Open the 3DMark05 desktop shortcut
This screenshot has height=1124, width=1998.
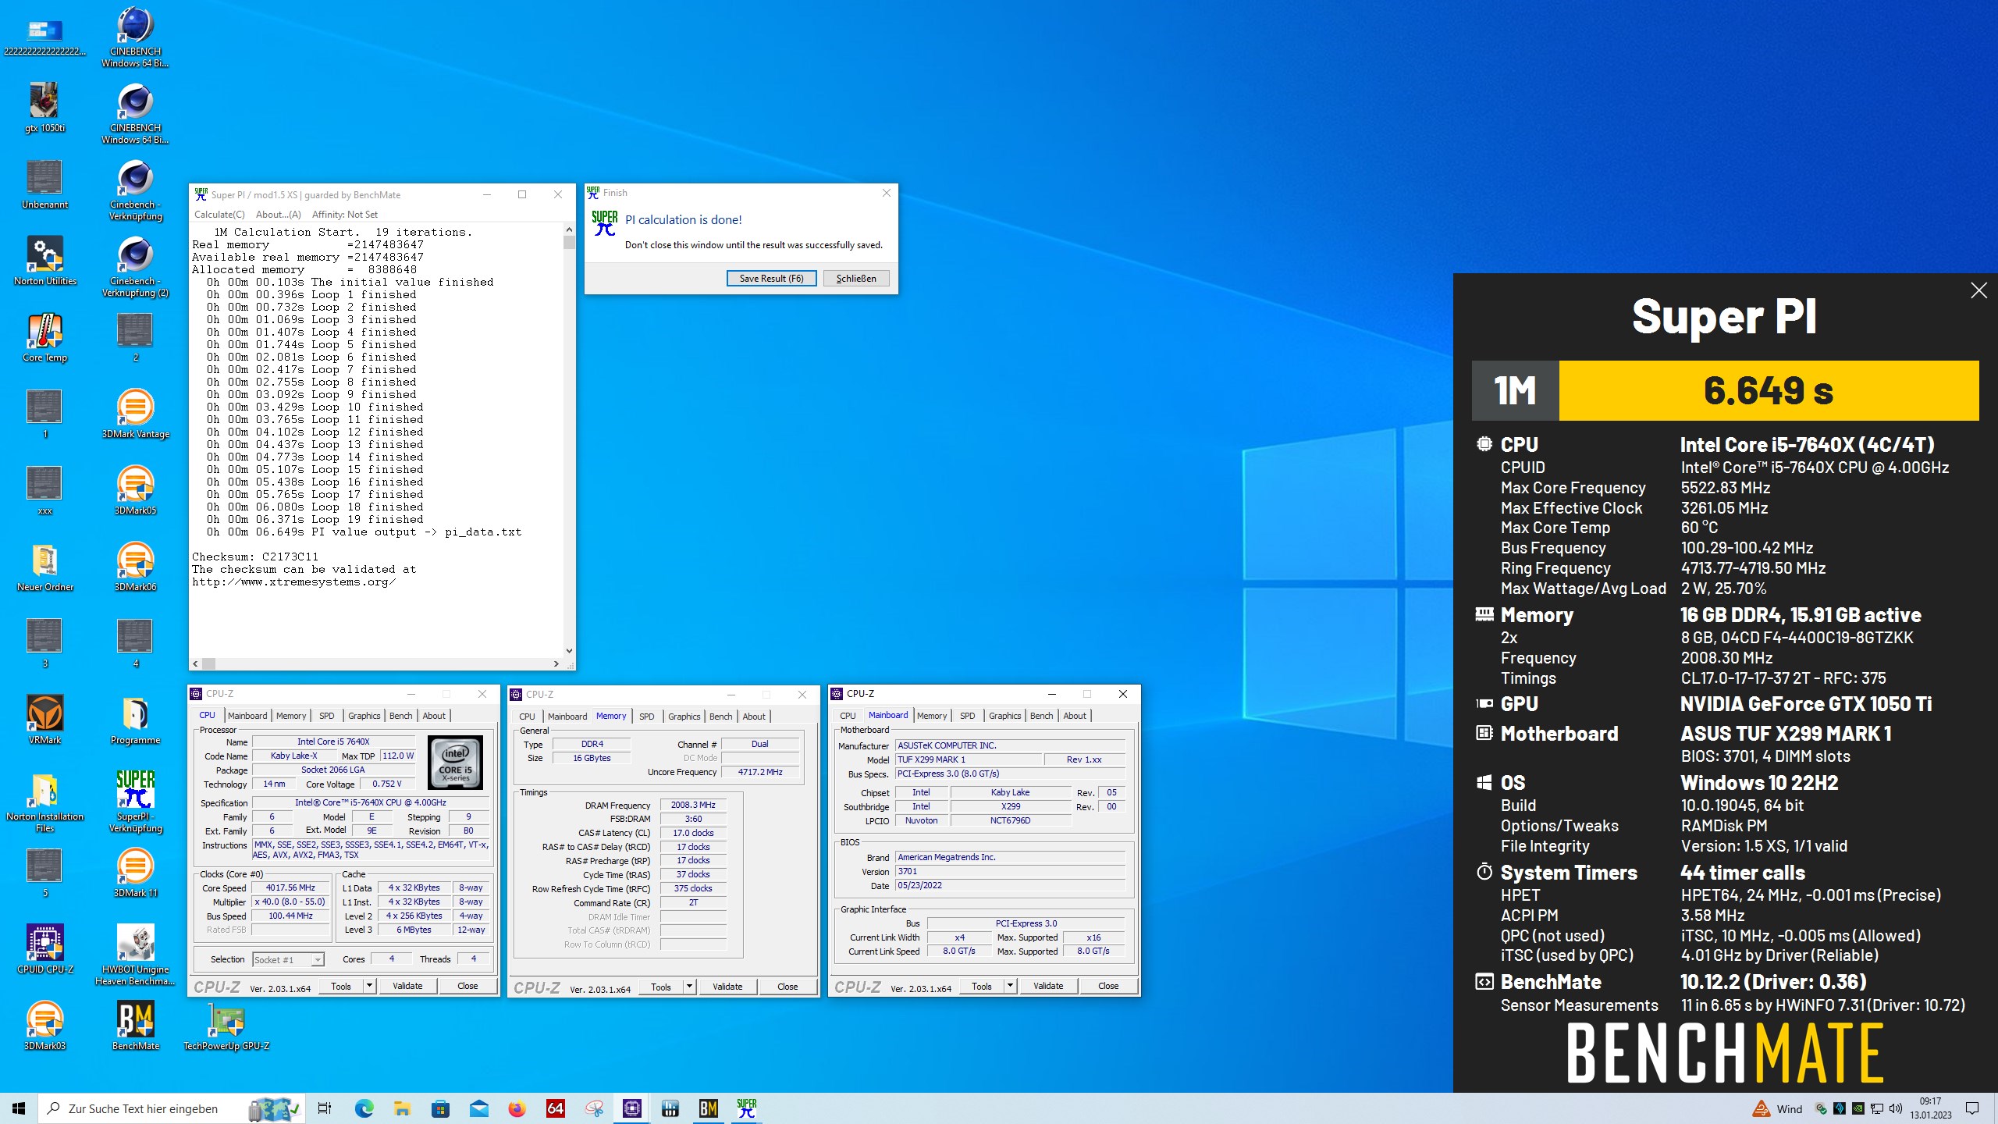pyautogui.click(x=136, y=490)
